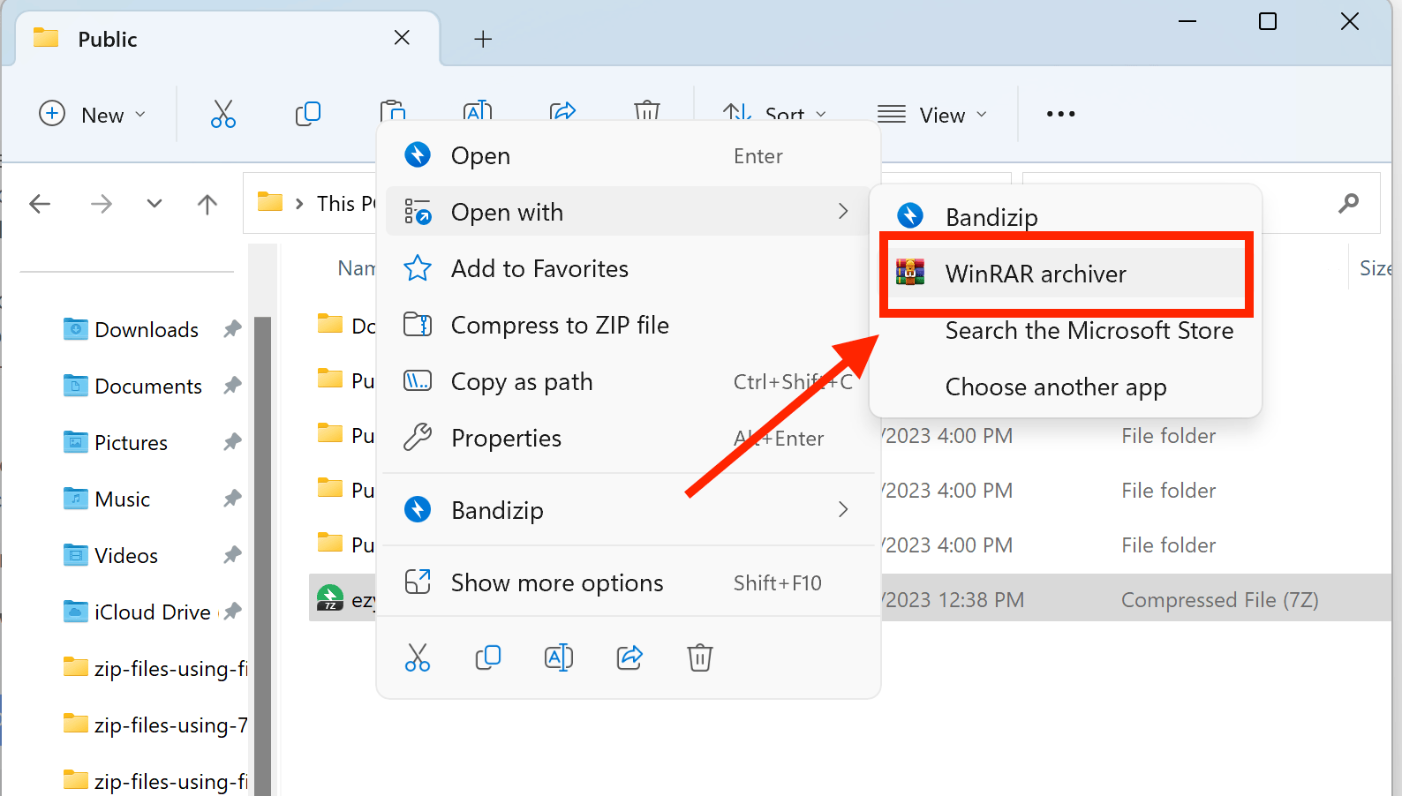This screenshot has width=1402, height=796.
Task: Click the Cut icon in the toolbar
Action: 223,114
